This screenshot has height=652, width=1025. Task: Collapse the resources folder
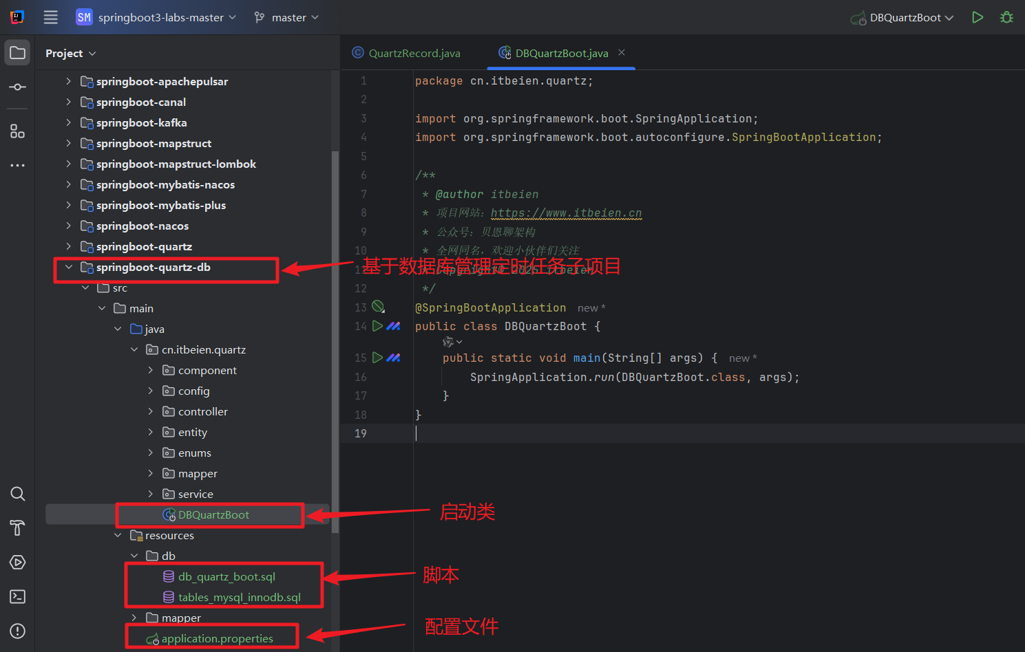(118, 535)
